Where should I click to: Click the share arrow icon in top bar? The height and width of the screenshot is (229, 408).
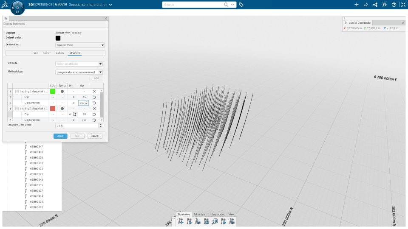point(366,5)
